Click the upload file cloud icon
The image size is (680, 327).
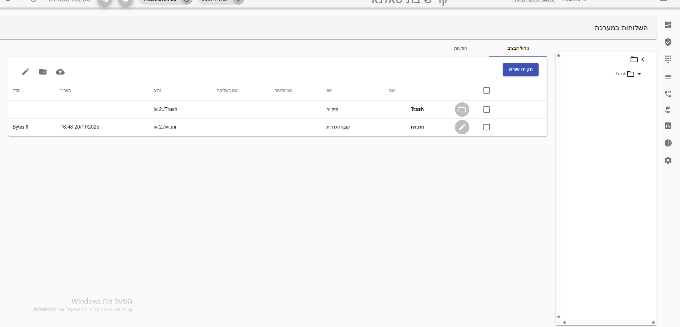(60, 72)
